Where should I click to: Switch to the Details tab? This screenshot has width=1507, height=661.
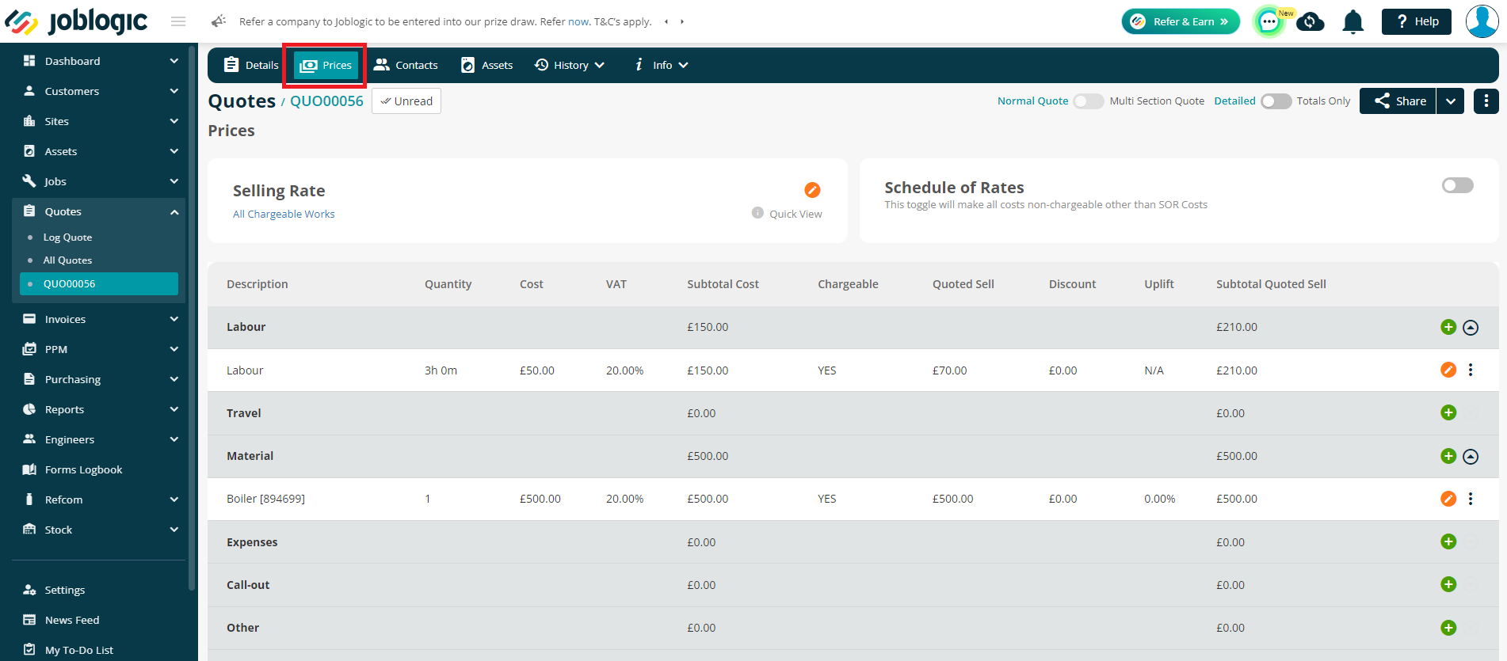coord(251,65)
